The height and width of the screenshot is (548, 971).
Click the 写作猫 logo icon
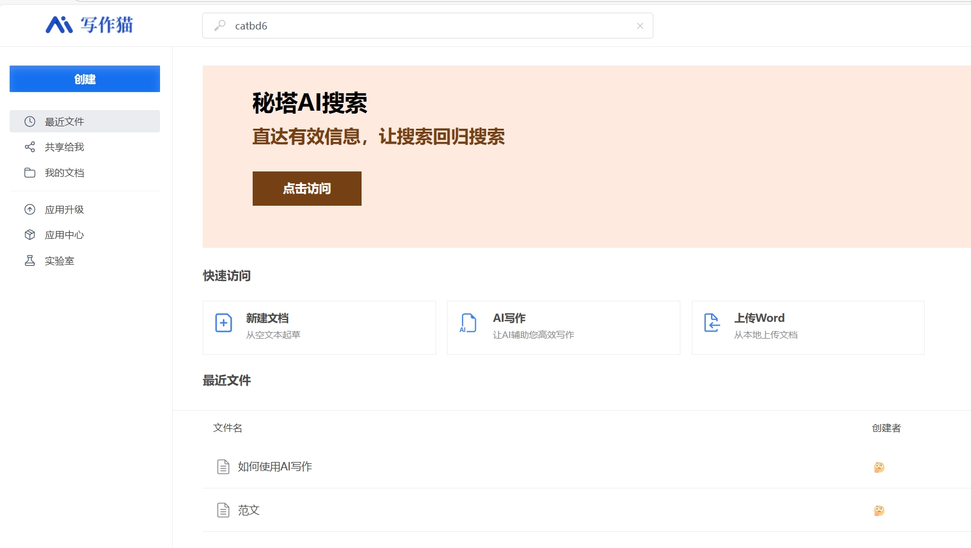click(x=59, y=25)
